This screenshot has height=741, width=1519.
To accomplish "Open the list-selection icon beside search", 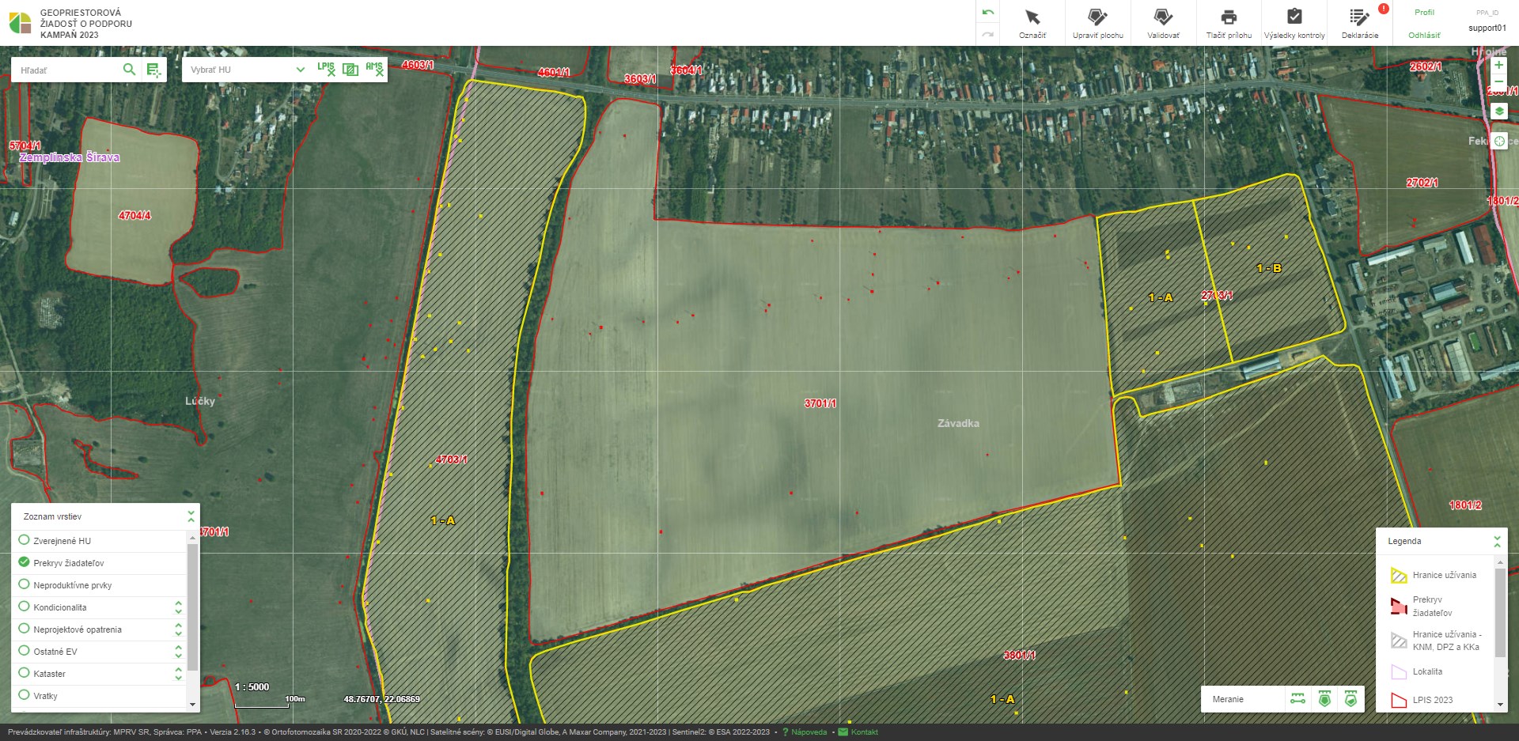I will (x=153, y=70).
